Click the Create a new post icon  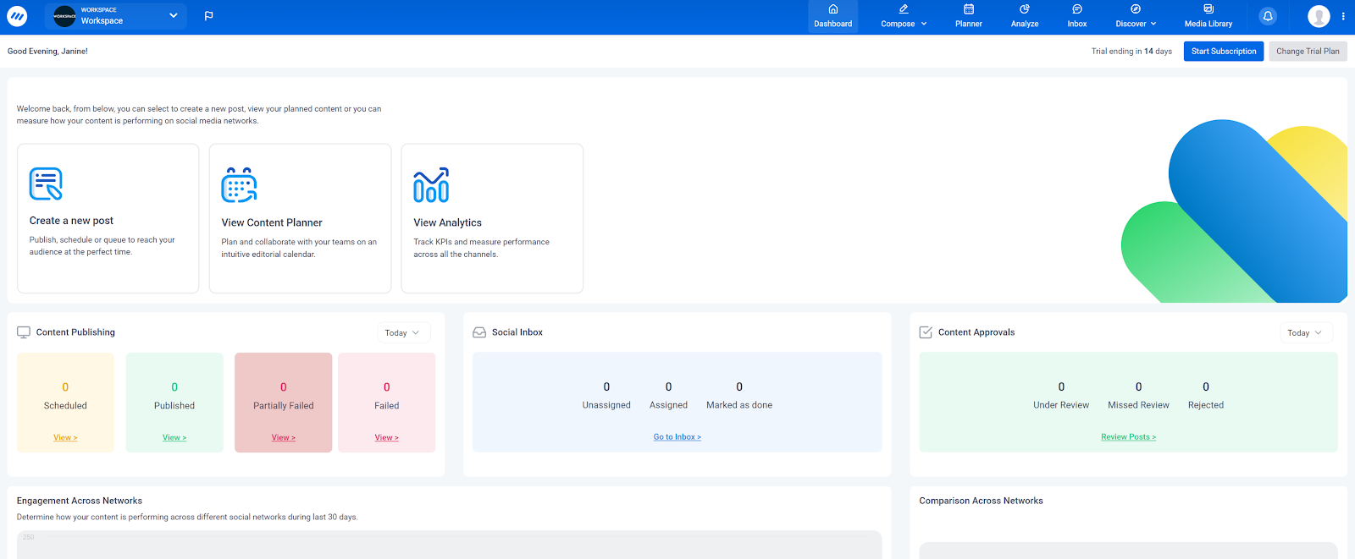point(46,184)
